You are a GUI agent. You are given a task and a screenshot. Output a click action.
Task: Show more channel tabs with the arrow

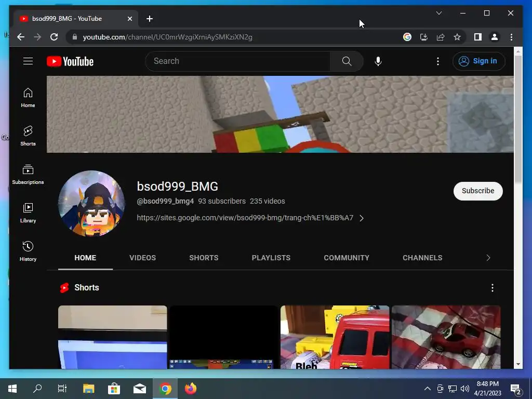(x=488, y=258)
